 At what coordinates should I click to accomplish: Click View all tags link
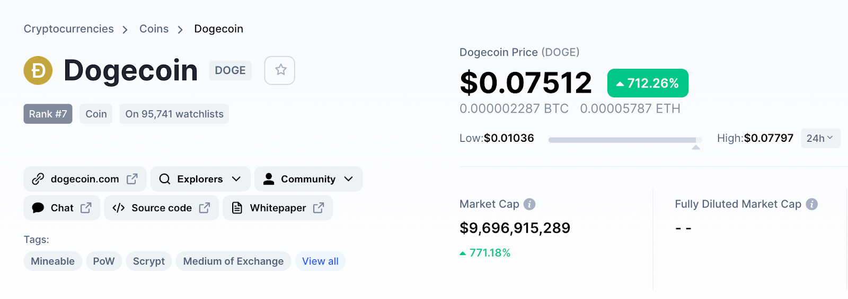320,261
